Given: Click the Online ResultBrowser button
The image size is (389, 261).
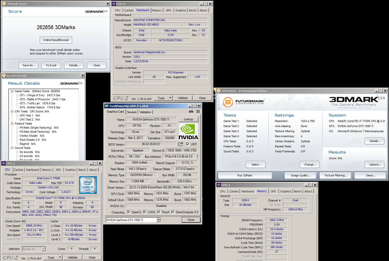Looking at the screenshot, I should 56,40.
